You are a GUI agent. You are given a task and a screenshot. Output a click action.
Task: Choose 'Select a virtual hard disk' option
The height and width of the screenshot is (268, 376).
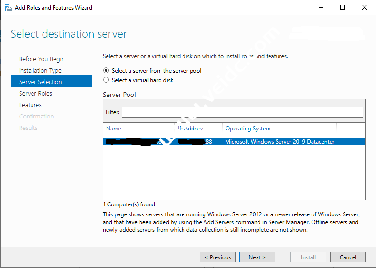[x=106, y=80]
